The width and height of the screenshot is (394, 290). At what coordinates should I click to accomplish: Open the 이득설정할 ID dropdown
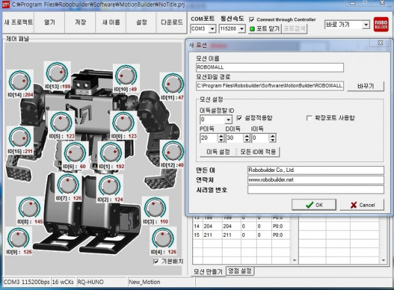[x=228, y=119]
